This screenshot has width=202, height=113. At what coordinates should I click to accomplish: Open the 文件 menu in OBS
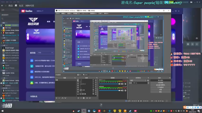coord(58,14)
